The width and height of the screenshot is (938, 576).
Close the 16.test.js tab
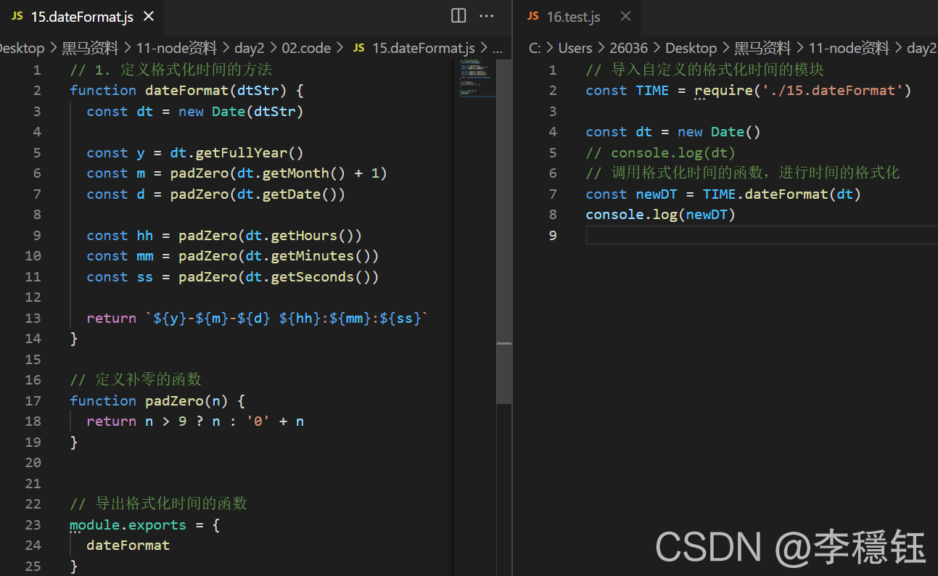pos(625,17)
